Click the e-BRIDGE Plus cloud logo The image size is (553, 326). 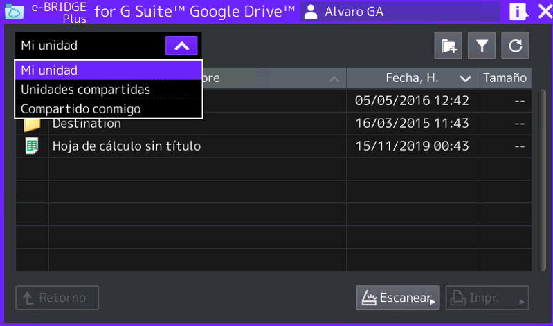pos(14,12)
